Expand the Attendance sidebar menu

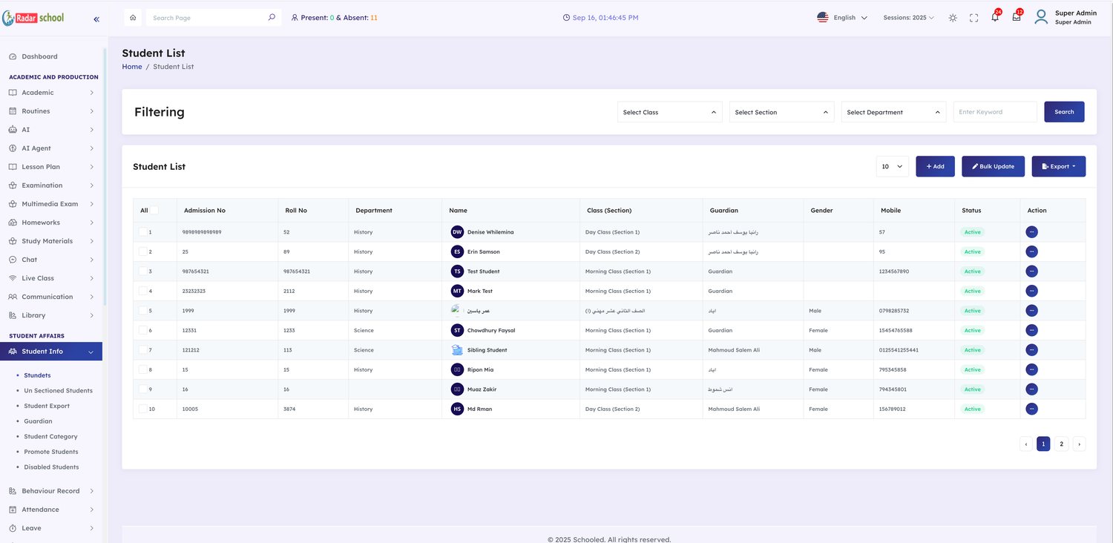51,510
